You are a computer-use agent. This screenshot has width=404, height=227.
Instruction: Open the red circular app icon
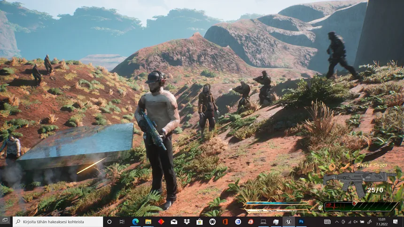pos(251,221)
